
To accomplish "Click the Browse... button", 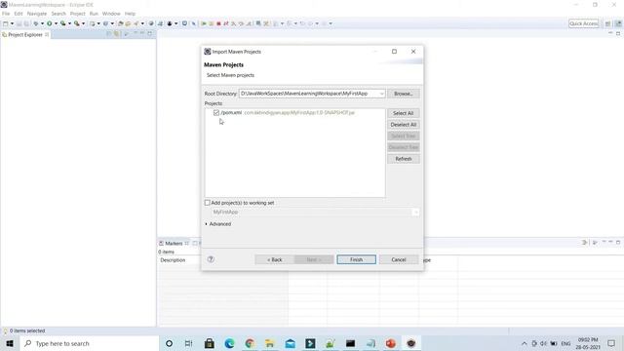I will click(403, 94).
